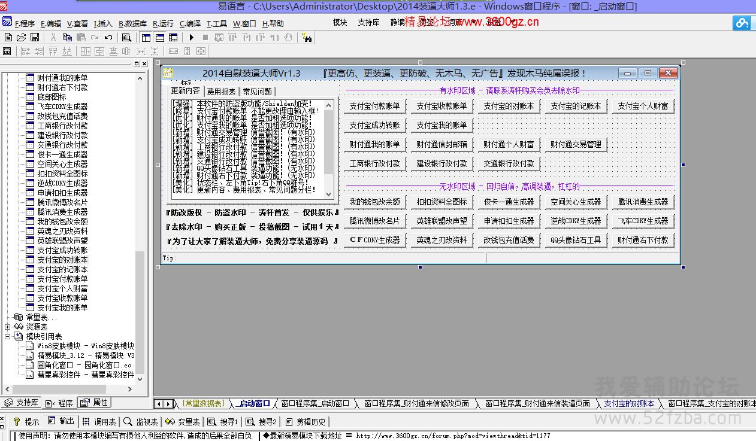The height and width of the screenshot is (441, 756).
Task: Click the New file toolbar icon
Action: pyautogui.click(x=8, y=37)
